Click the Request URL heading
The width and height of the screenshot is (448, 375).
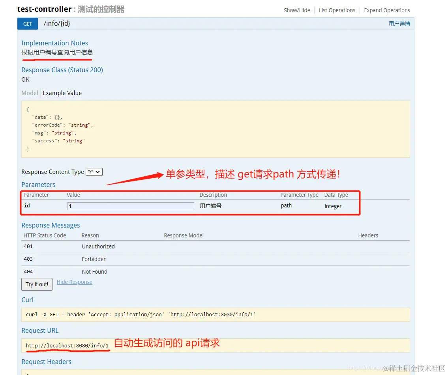[x=40, y=331]
